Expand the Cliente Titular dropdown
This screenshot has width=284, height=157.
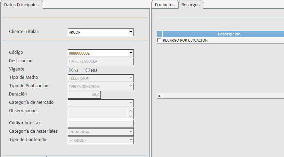point(131,32)
